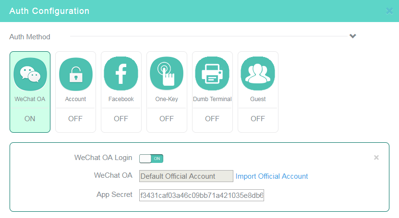Open the WeChat OA Default Official Account field

coord(186,176)
